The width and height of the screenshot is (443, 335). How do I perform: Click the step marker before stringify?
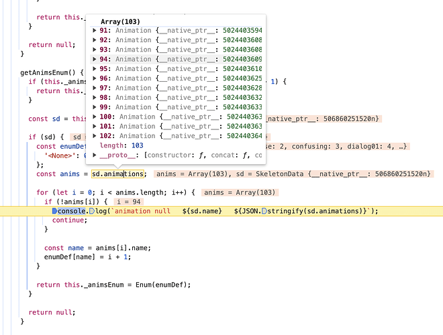(264, 211)
